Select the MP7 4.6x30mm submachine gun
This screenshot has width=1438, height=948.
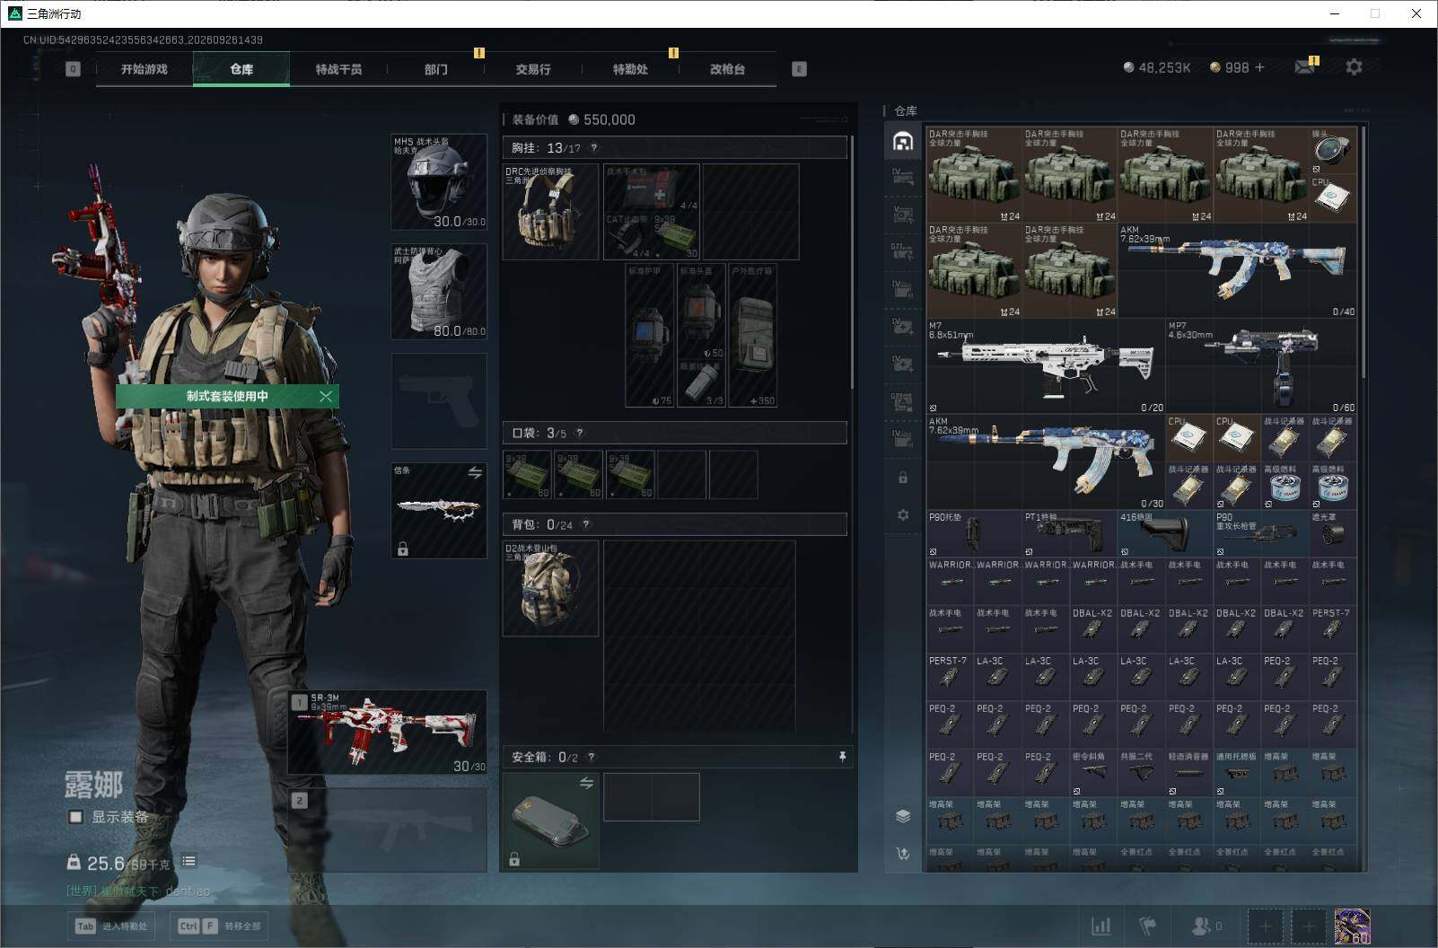pyautogui.click(x=1261, y=366)
